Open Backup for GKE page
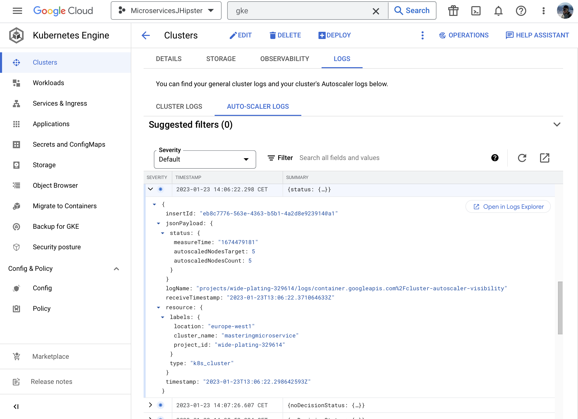Screen dimensions: 578x419 56,226
